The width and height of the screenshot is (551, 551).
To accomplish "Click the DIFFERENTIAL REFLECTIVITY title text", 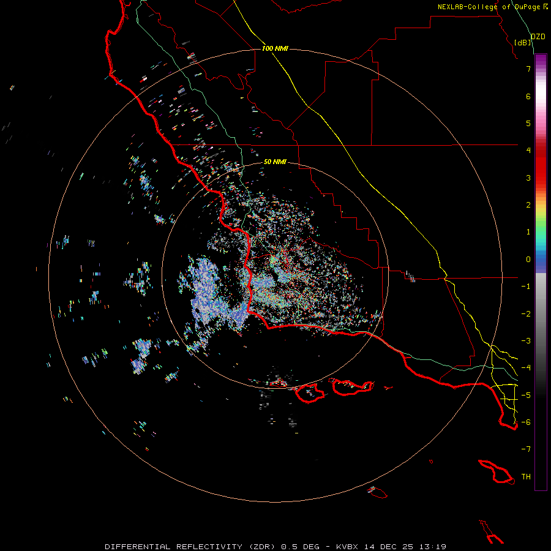I will click(x=174, y=547).
